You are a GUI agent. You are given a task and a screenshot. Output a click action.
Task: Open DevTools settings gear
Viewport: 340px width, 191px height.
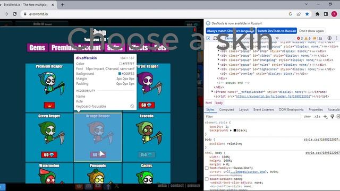(329, 38)
